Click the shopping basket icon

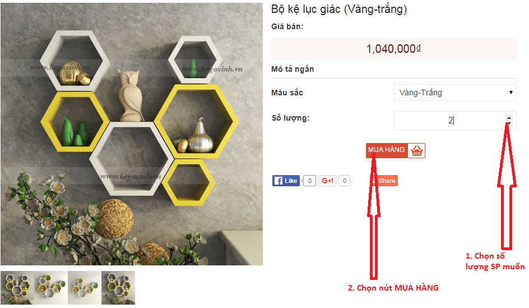(x=417, y=150)
